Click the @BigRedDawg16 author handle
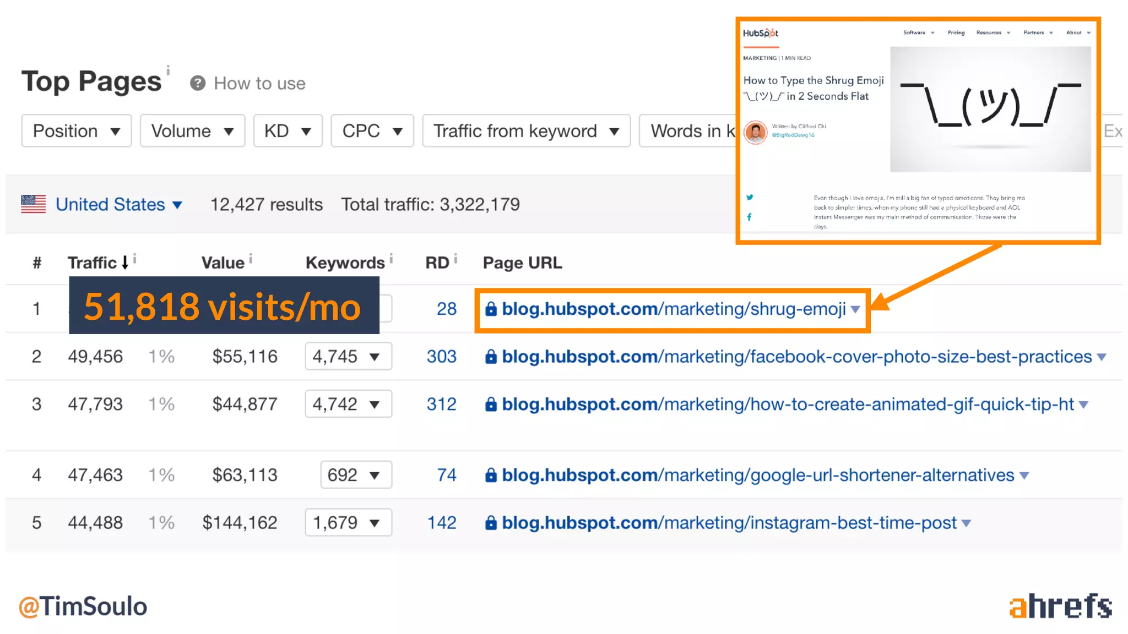The width and height of the screenshot is (1128, 634). pos(793,135)
